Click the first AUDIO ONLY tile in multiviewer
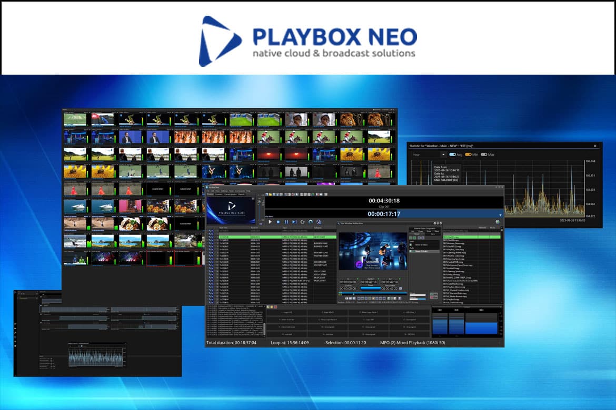Screen dimensions: 616x410 [158, 189]
